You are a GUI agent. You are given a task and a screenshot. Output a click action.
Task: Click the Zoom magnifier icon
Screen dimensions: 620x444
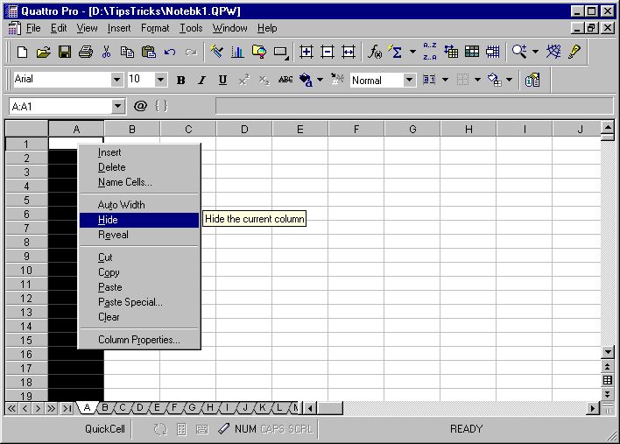tap(519, 52)
